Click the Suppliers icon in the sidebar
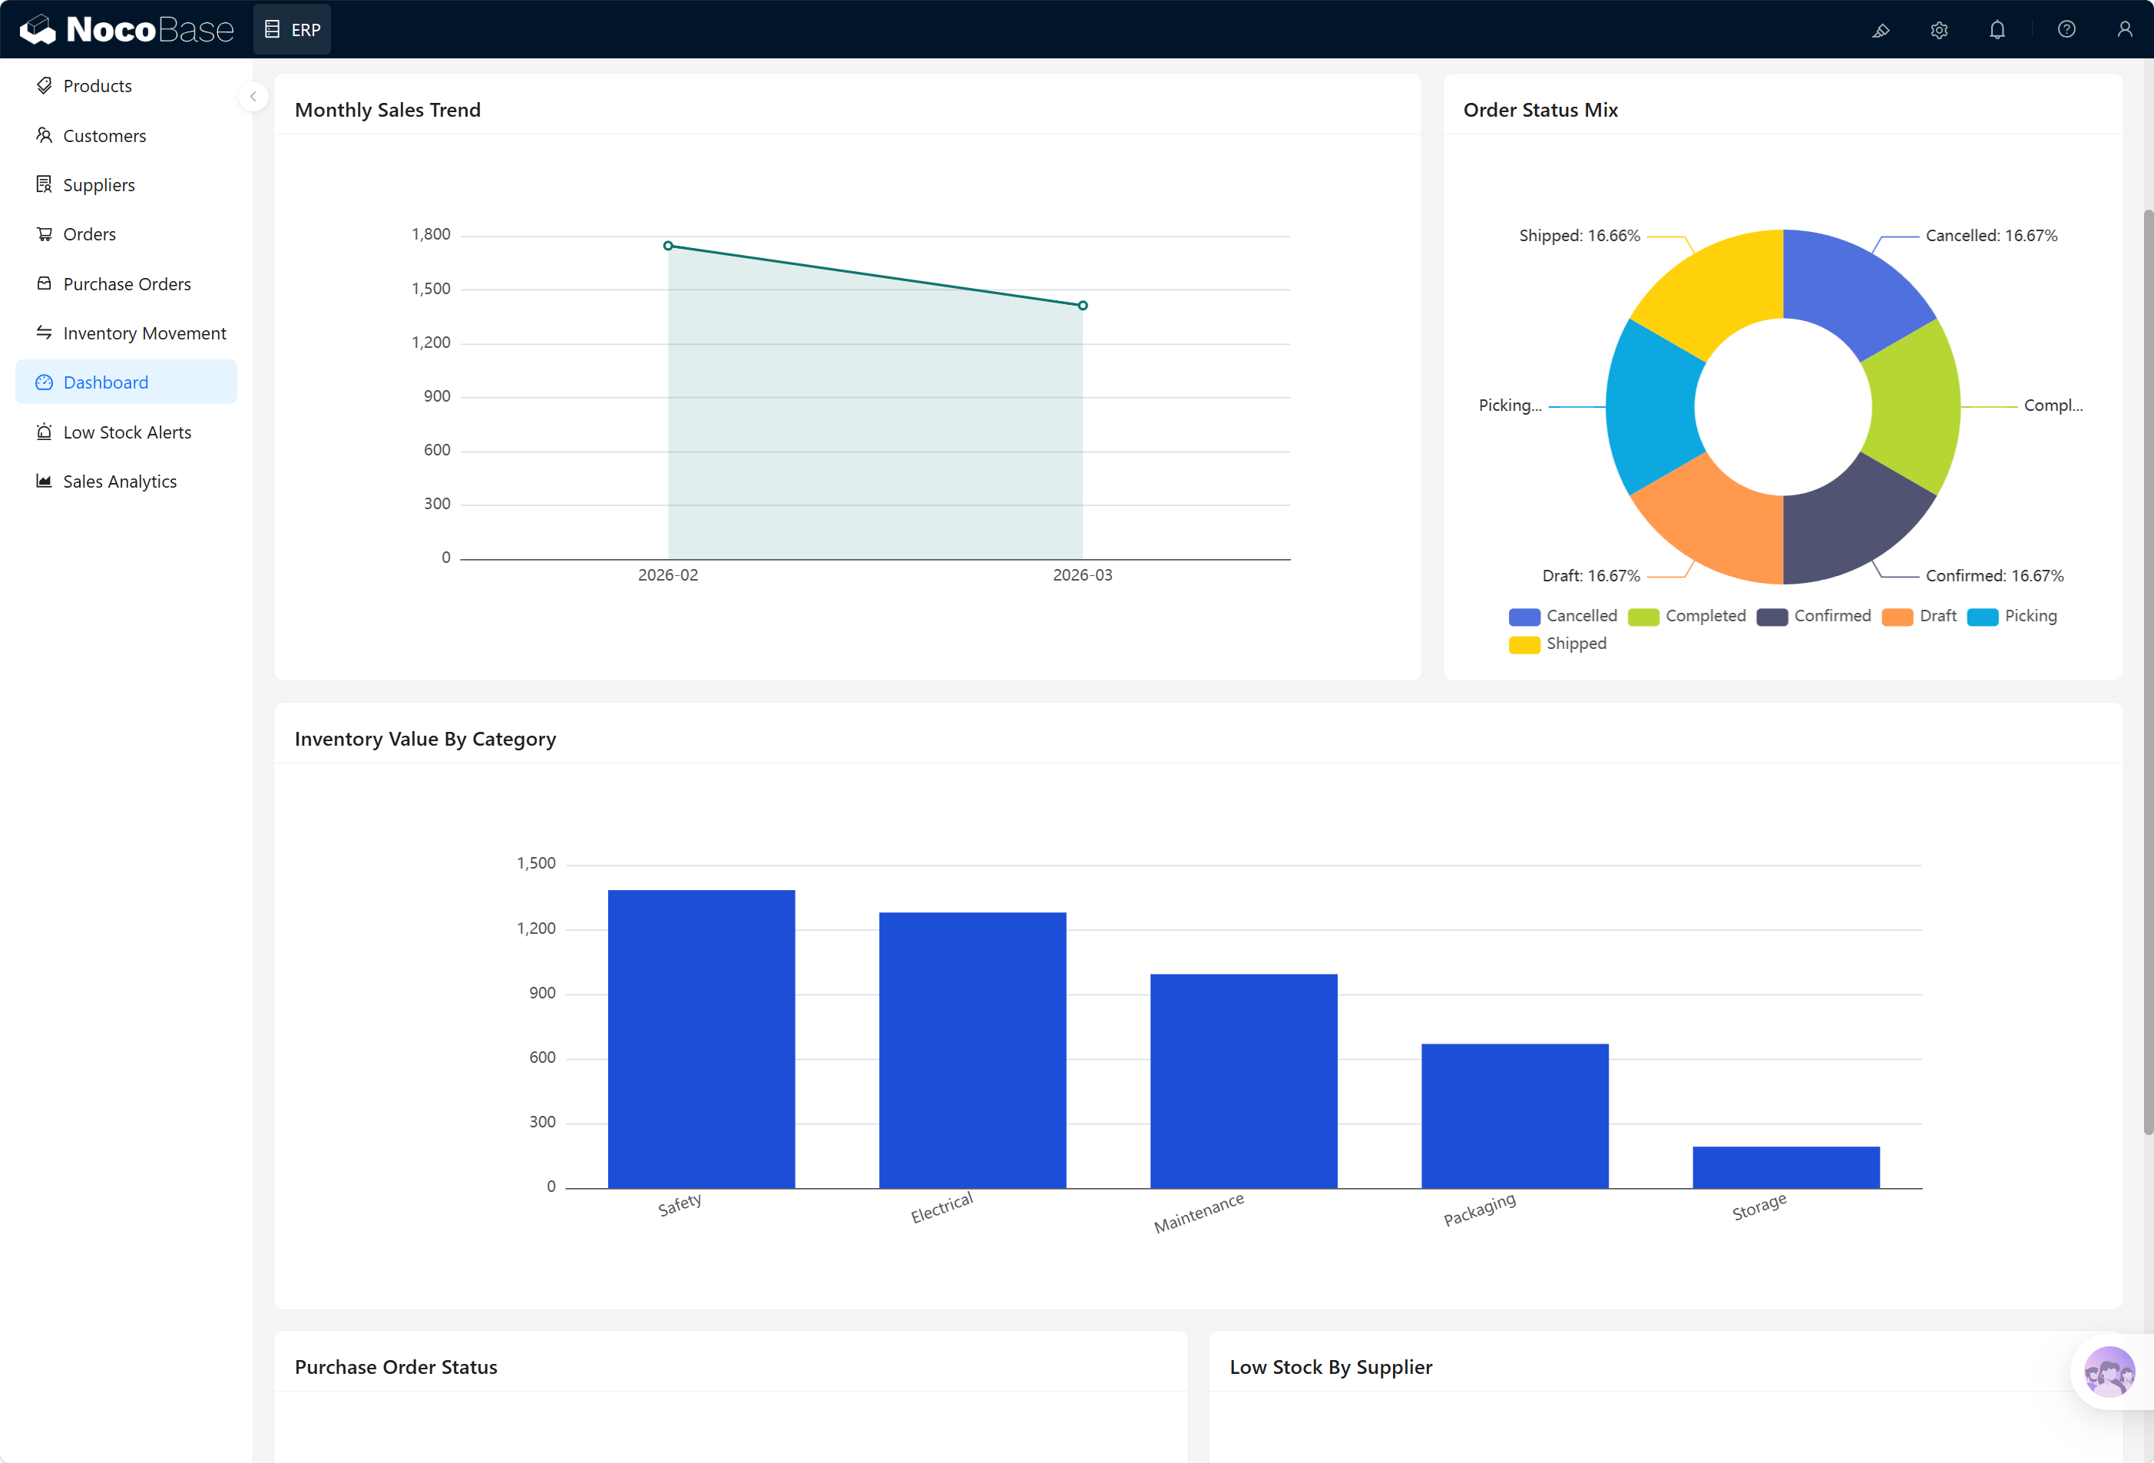This screenshot has width=2154, height=1463. (x=44, y=184)
